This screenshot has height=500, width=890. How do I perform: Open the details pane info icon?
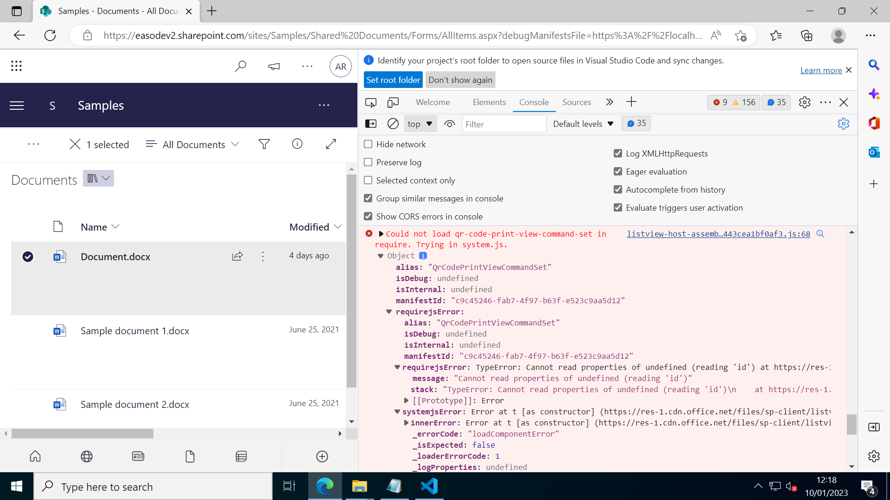297,144
